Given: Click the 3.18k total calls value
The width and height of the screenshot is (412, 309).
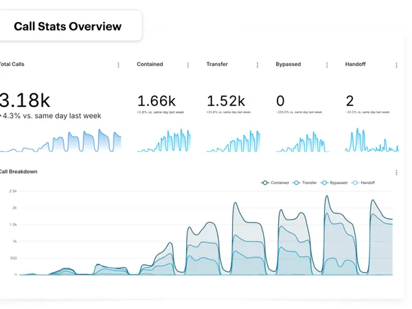Looking at the screenshot, I should click(25, 100).
